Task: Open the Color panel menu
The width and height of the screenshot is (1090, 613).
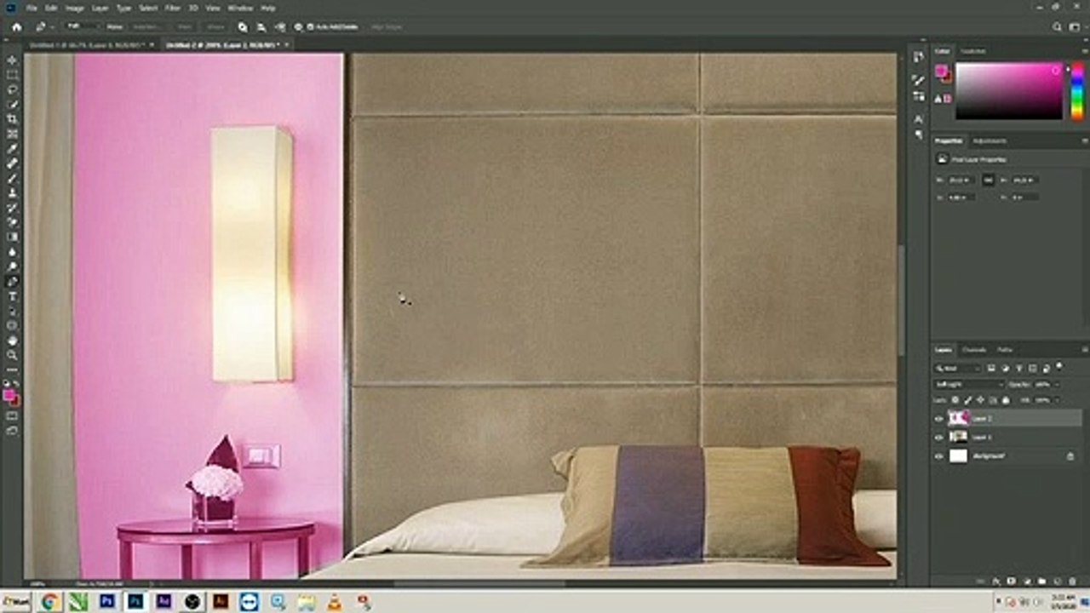Action: click(x=1085, y=51)
